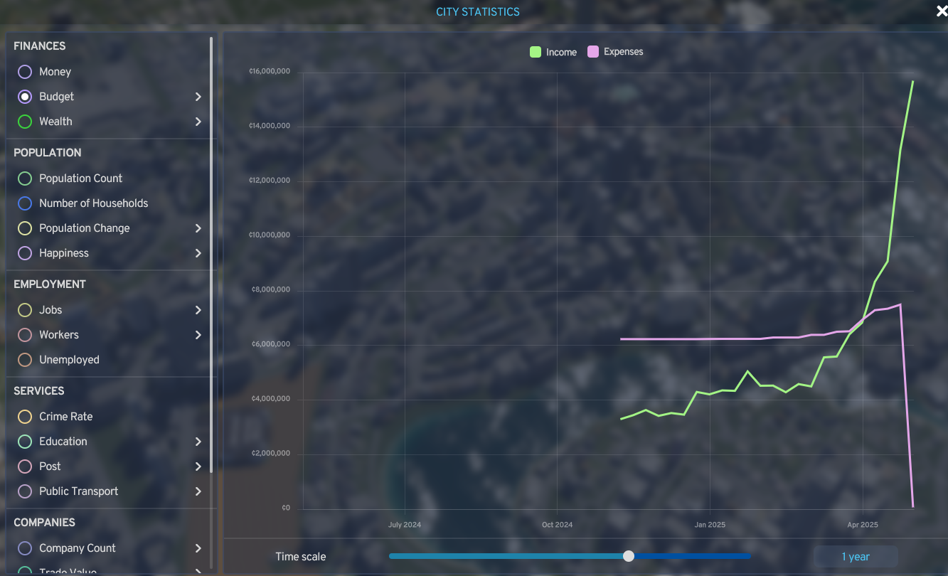The image size is (948, 576).
Task: Open the Population Change breakdown
Action: (198, 228)
